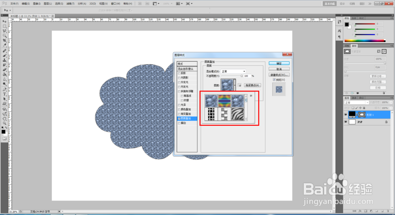Select the Dodge tool
Viewport: 395px width, 215px height.
[x=4, y=84]
